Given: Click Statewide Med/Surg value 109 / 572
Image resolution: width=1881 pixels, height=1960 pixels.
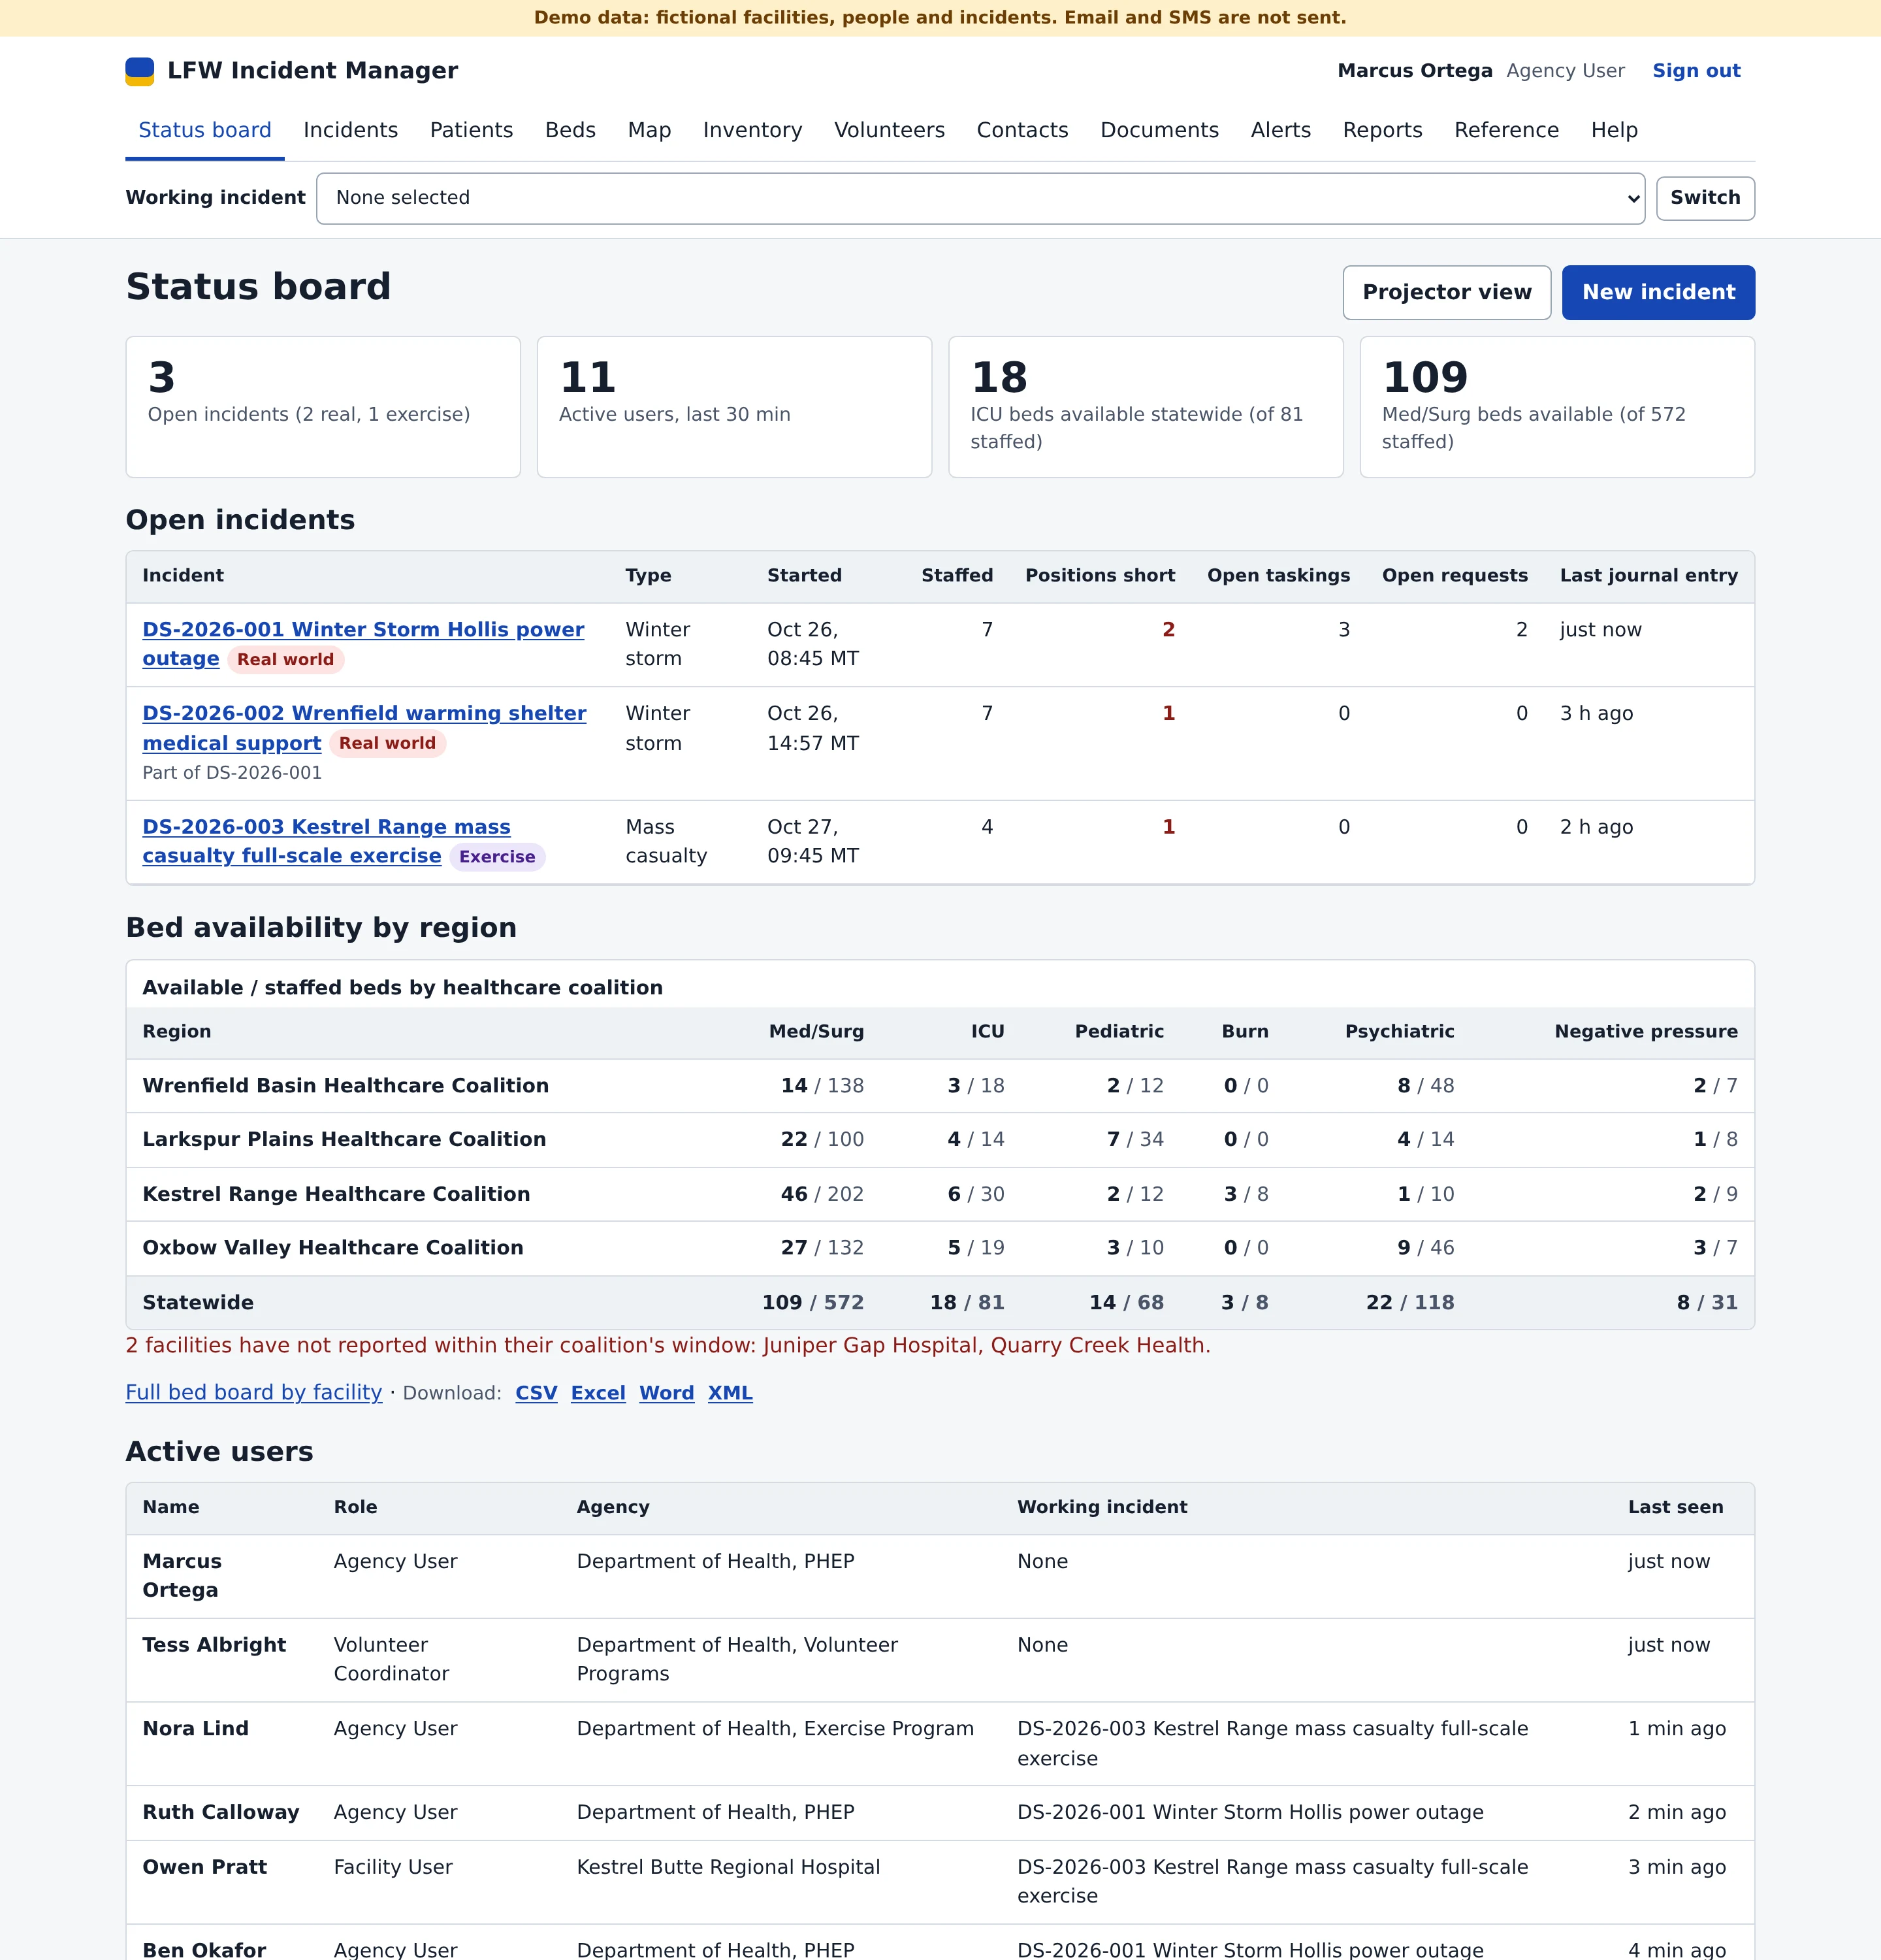Looking at the screenshot, I should click(x=812, y=1303).
